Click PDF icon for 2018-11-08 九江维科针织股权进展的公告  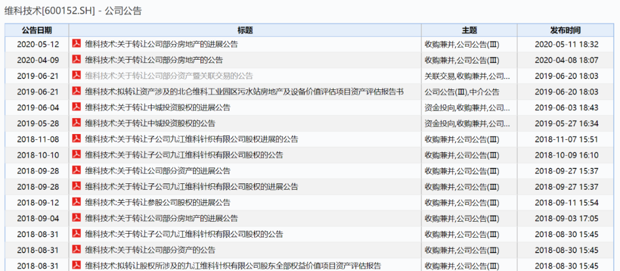[76, 139]
